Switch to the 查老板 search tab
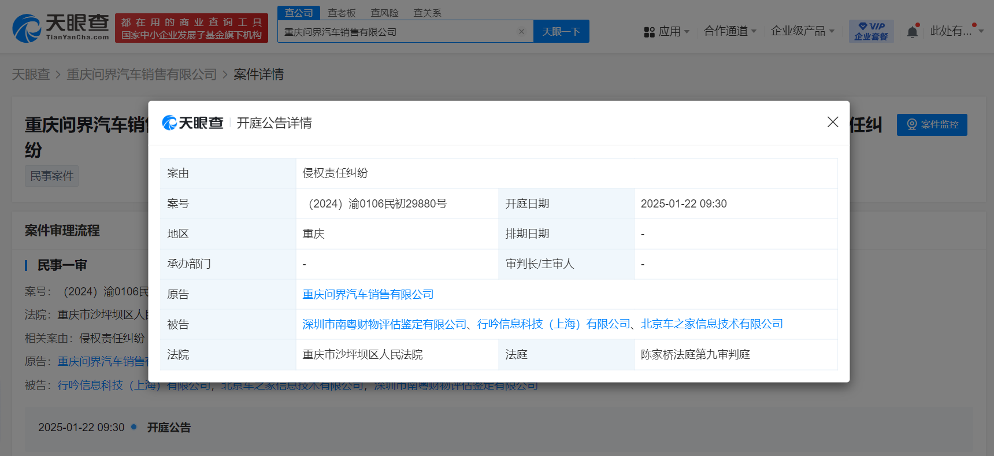The width and height of the screenshot is (994, 456). point(342,13)
